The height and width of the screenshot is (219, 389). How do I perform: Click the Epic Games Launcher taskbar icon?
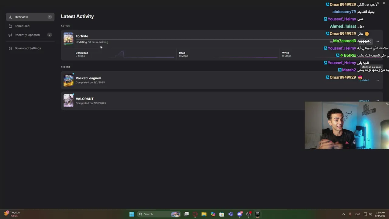point(257,214)
